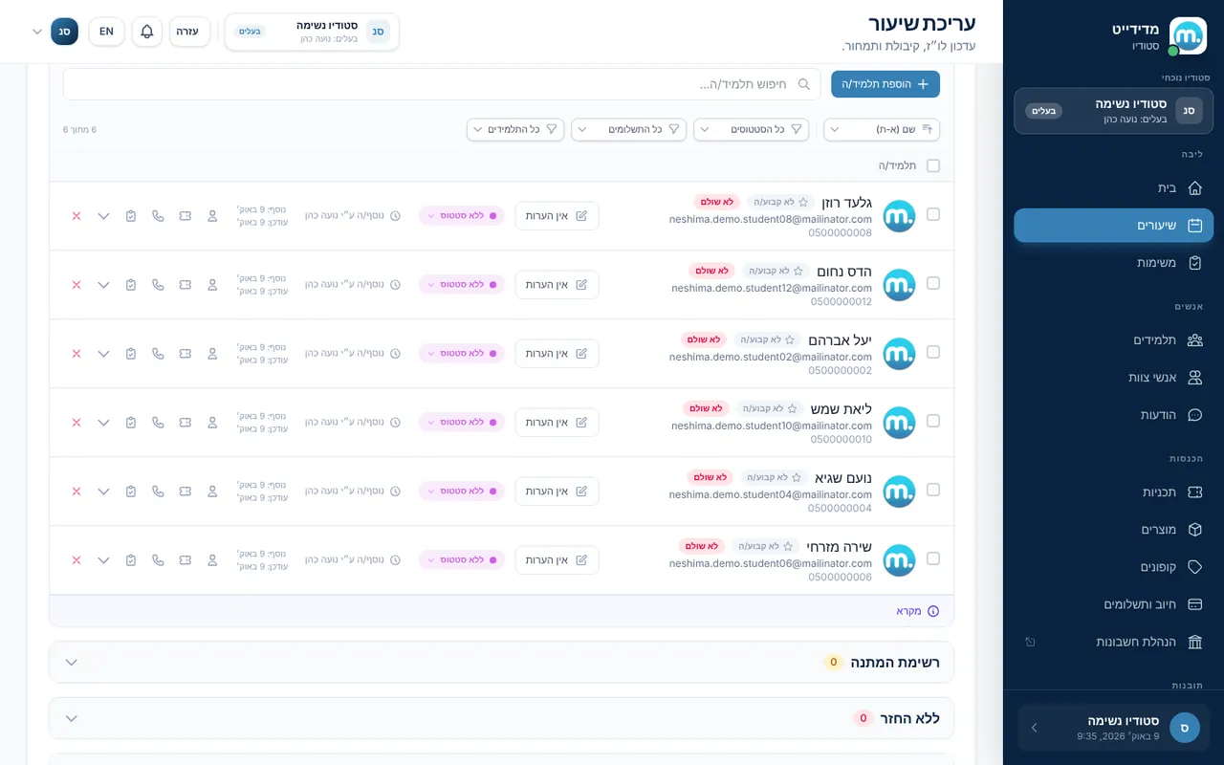Click the phone icon in גלעד רוזן's row
1224x765 pixels.
click(x=158, y=216)
